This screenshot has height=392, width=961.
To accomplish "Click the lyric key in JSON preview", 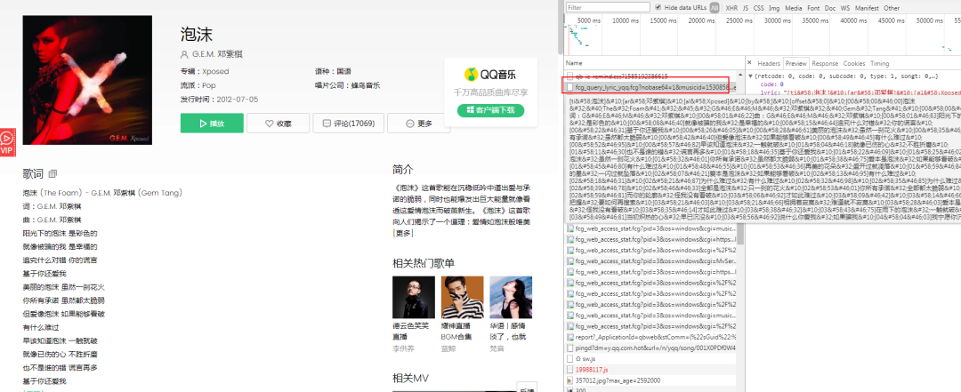I will point(767,92).
